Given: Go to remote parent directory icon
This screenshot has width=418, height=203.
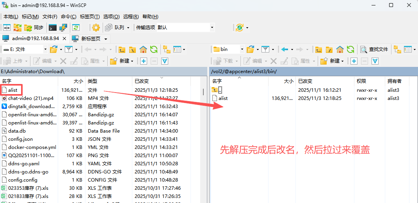Looking at the screenshot, I should (x=318, y=49).
